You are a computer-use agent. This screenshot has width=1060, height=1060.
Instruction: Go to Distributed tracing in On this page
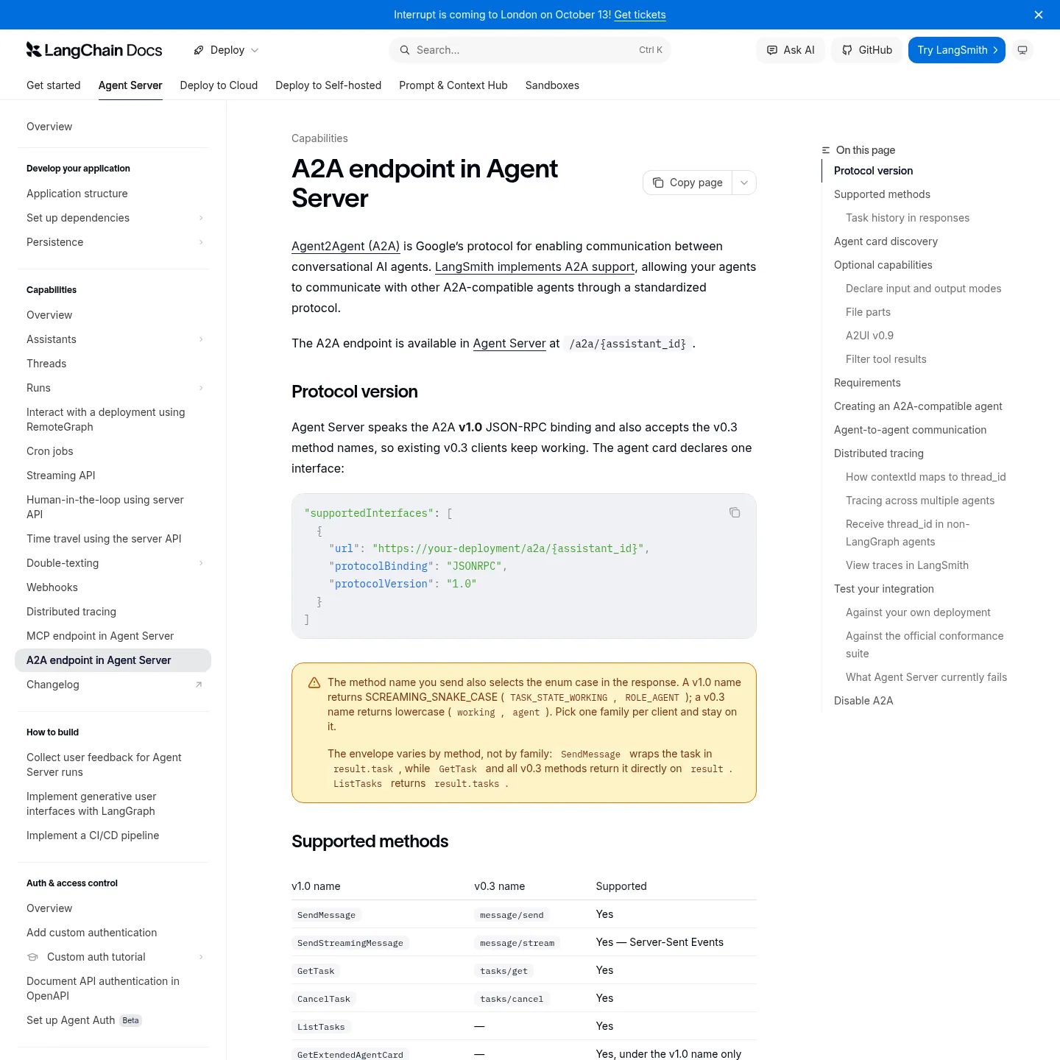pos(879,453)
